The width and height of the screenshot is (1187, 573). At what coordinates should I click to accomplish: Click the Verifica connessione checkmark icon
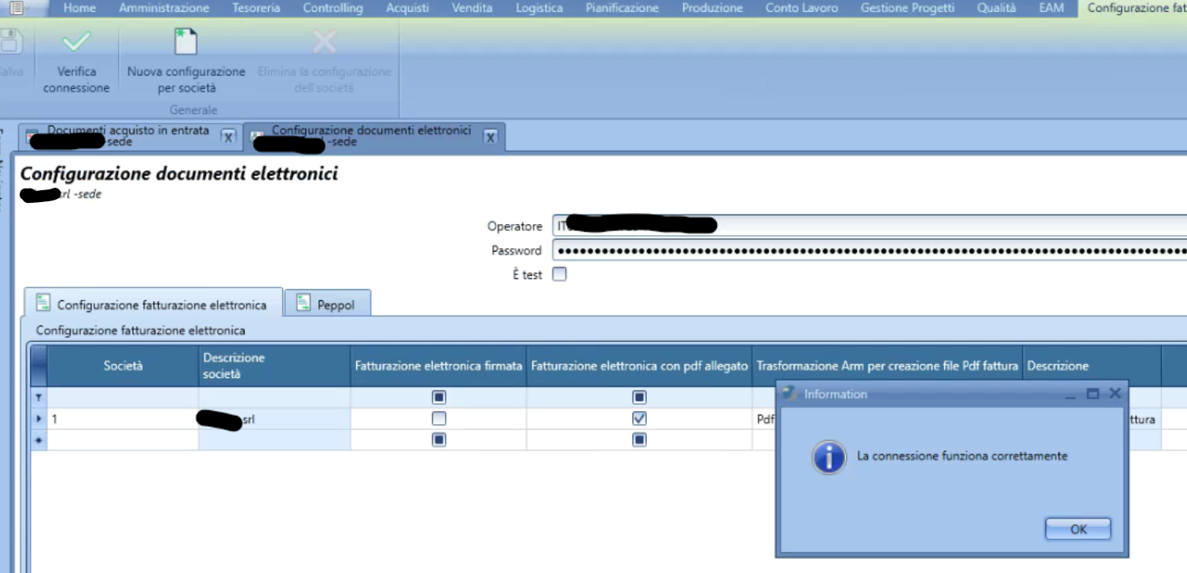pyautogui.click(x=76, y=42)
